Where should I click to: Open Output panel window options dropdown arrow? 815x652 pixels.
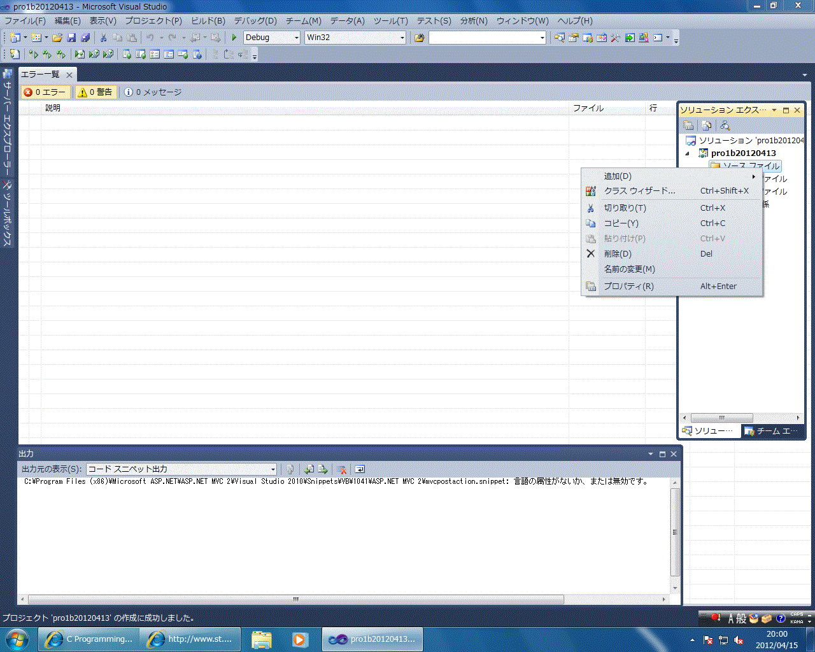[651, 454]
